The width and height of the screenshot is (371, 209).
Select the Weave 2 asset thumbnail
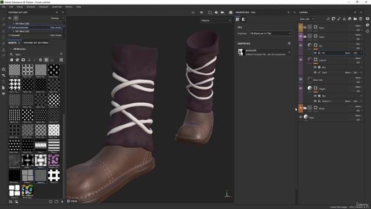tap(41, 175)
